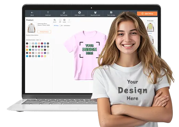
Task: Choose the pale yellow color swatch
Action: tap(45, 56)
